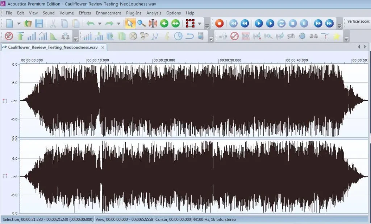Open a file with the folder icon
The image size is (371, 224).
tap(28, 24)
